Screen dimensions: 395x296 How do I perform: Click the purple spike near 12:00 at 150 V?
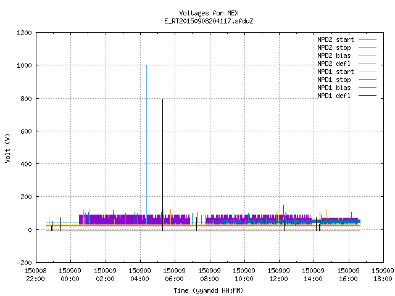point(283,209)
